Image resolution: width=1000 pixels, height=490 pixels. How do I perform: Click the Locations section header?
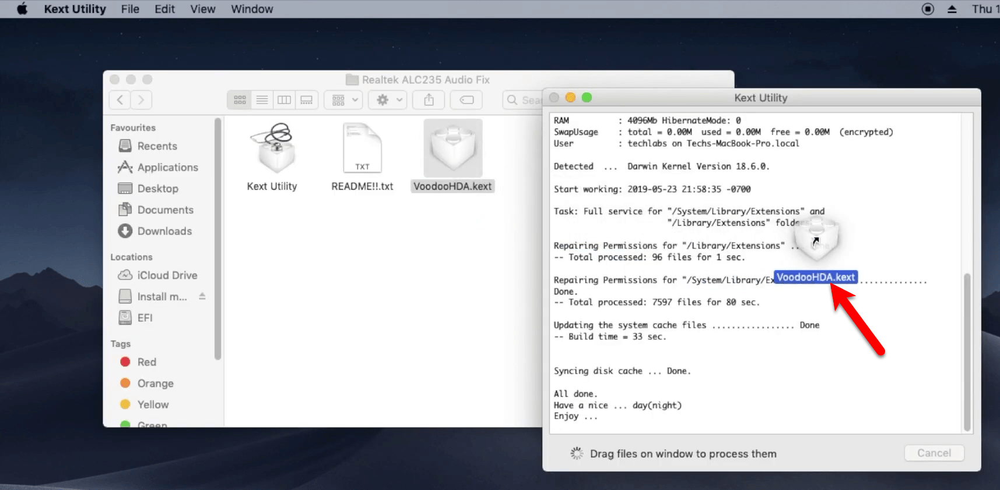131,257
